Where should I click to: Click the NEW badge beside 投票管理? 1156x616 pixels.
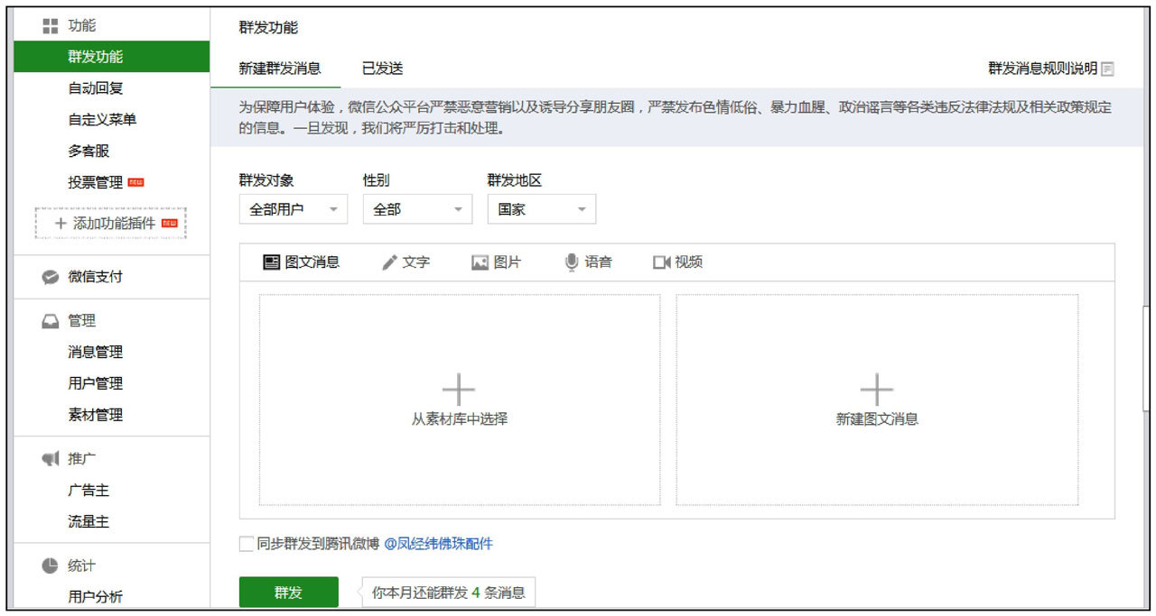click(x=136, y=182)
